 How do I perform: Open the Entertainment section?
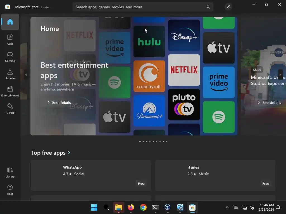[x=10, y=91]
